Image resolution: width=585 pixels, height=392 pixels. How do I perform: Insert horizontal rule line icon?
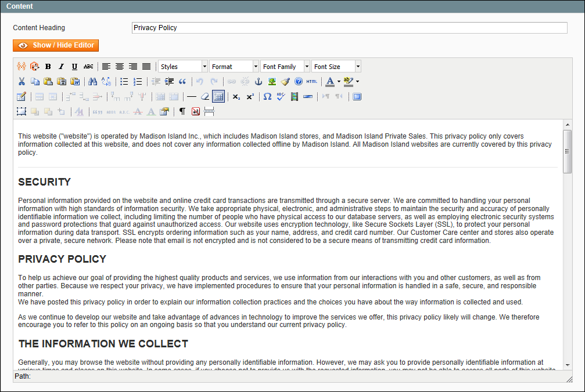pyautogui.click(x=191, y=97)
